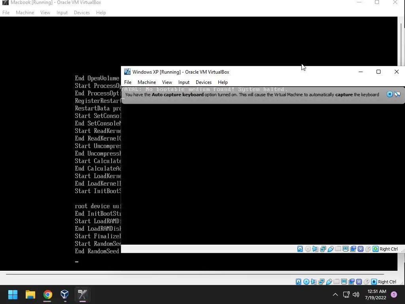Screen dimensions: 405x304
Task: Open Machine menu in Macbook VM window
Action: coord(25,12)
